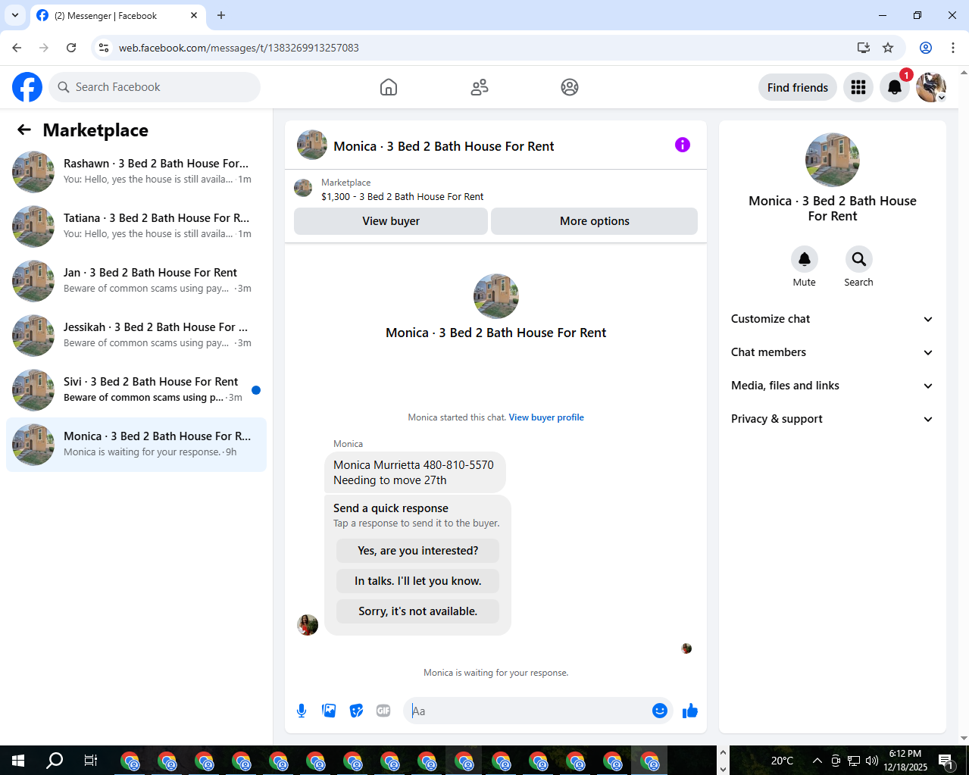
Task: Open Jessikah's house rental conversation
Action: pyautogui.click(x=136, y=335)
